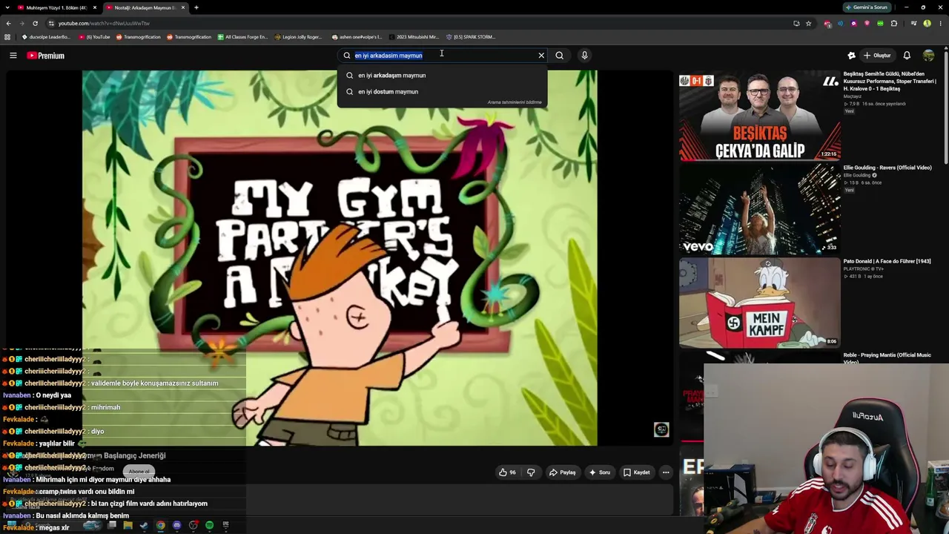Screen dimensions: 949x534
Task: Reload the current page
Action: tap(35, 23)
